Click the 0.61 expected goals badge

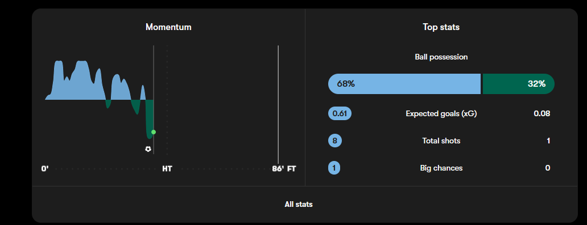[x=340, y=114]
